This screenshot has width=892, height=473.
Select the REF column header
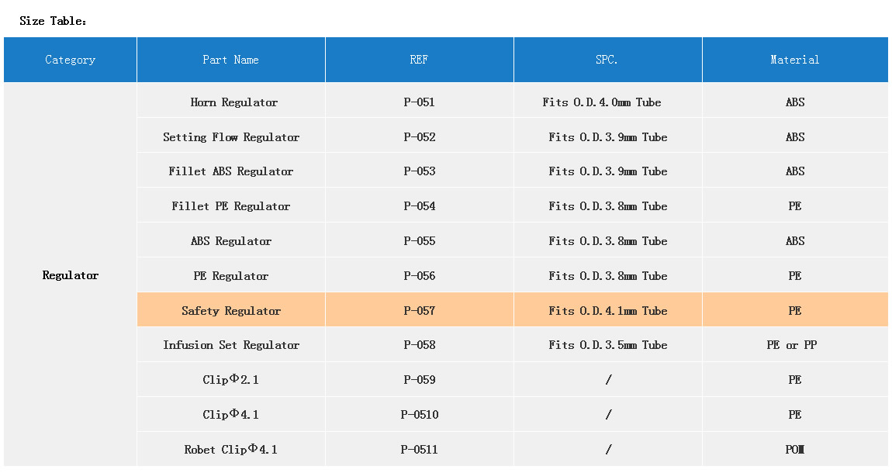(419, 60)
